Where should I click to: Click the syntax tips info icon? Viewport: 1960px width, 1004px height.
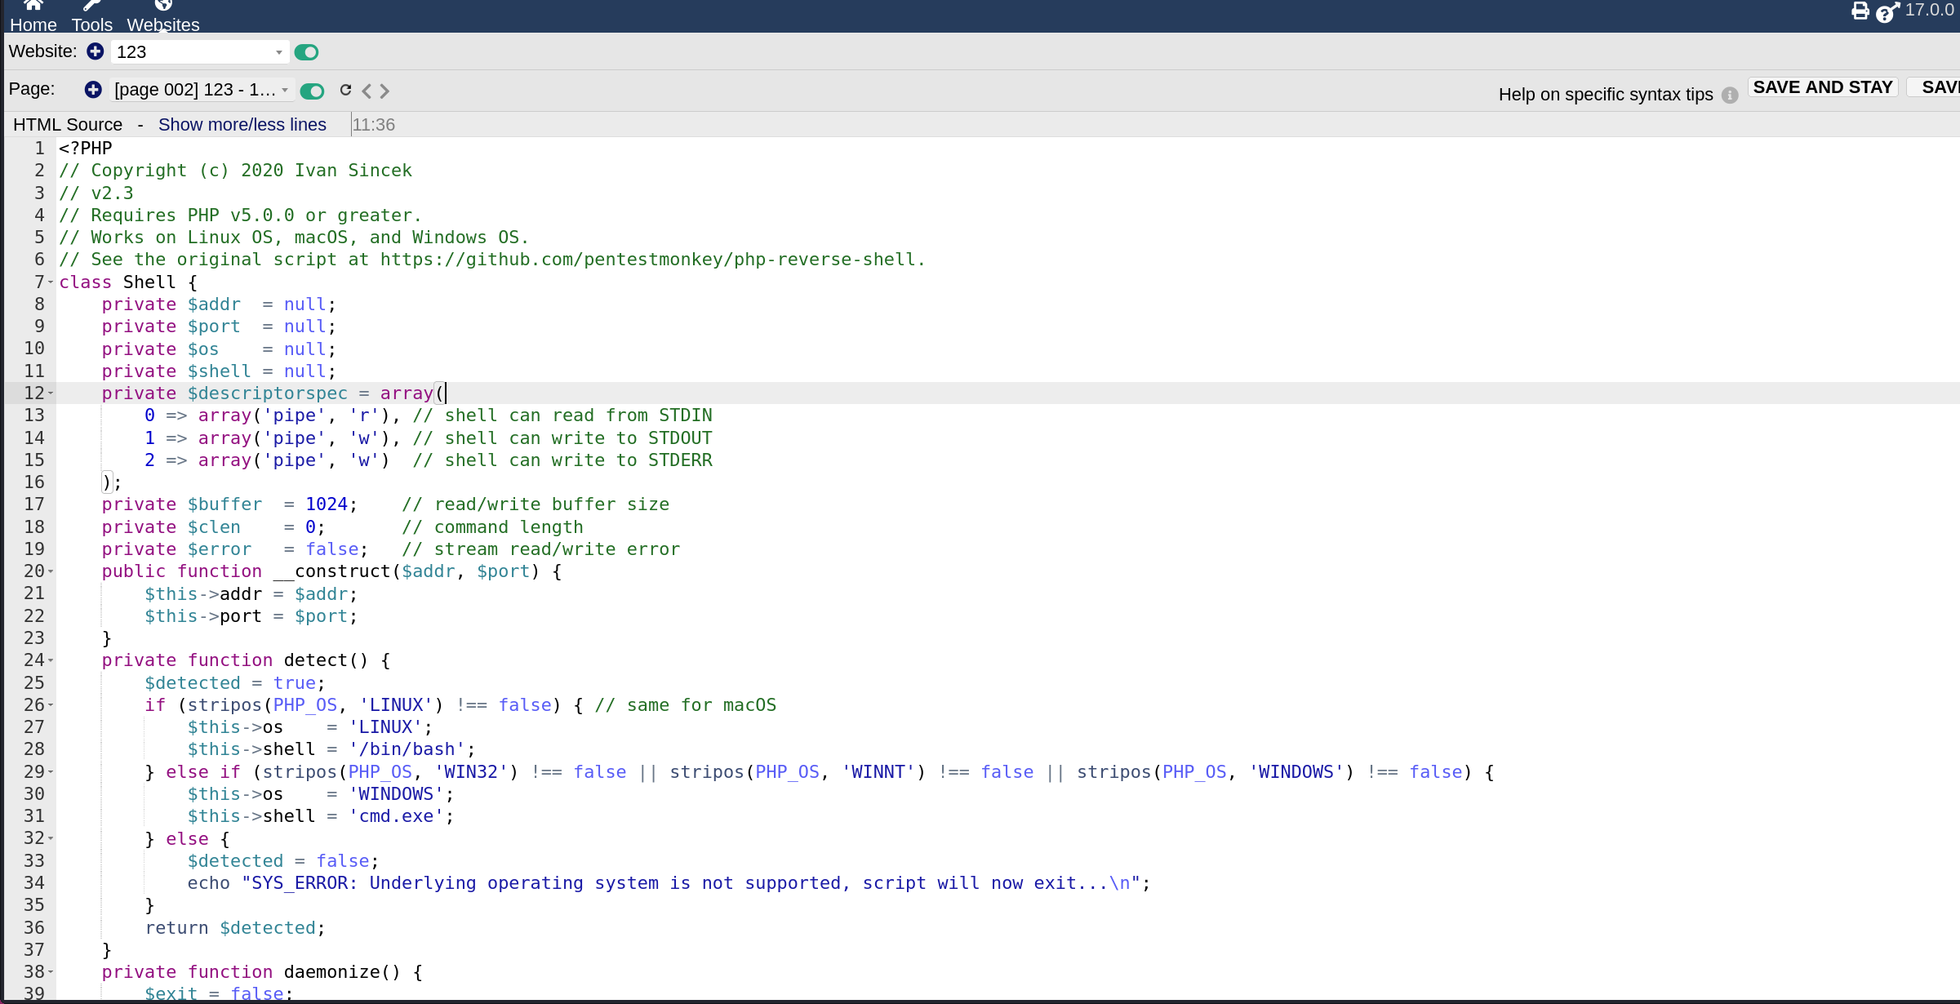[x=1730, y=95]
